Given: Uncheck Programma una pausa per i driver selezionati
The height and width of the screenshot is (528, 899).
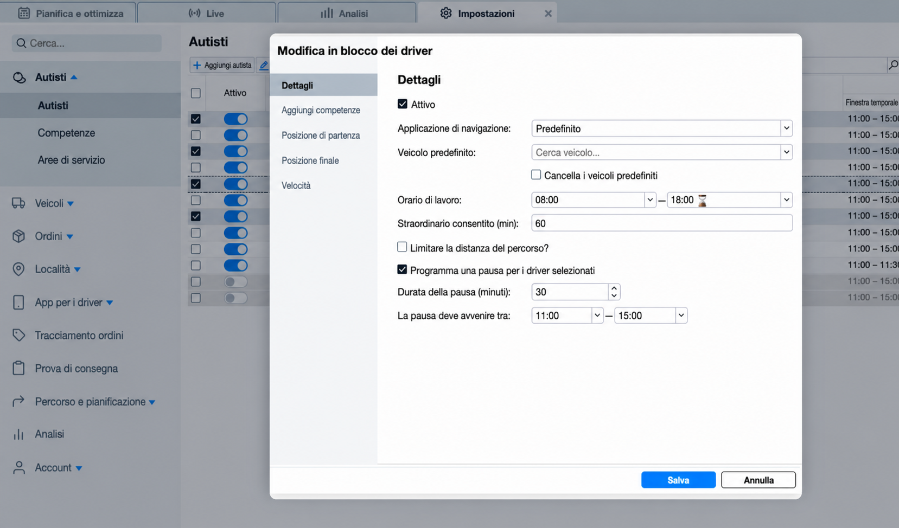Looking at the screenshot, I should [402, 269].
